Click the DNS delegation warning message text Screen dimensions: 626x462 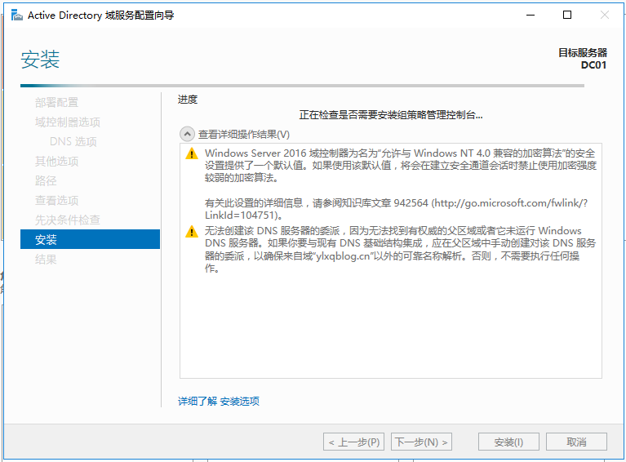click(x=400, y=250)
